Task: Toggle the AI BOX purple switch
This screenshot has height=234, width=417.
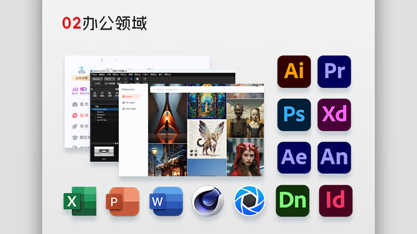Action: [83, 89]
